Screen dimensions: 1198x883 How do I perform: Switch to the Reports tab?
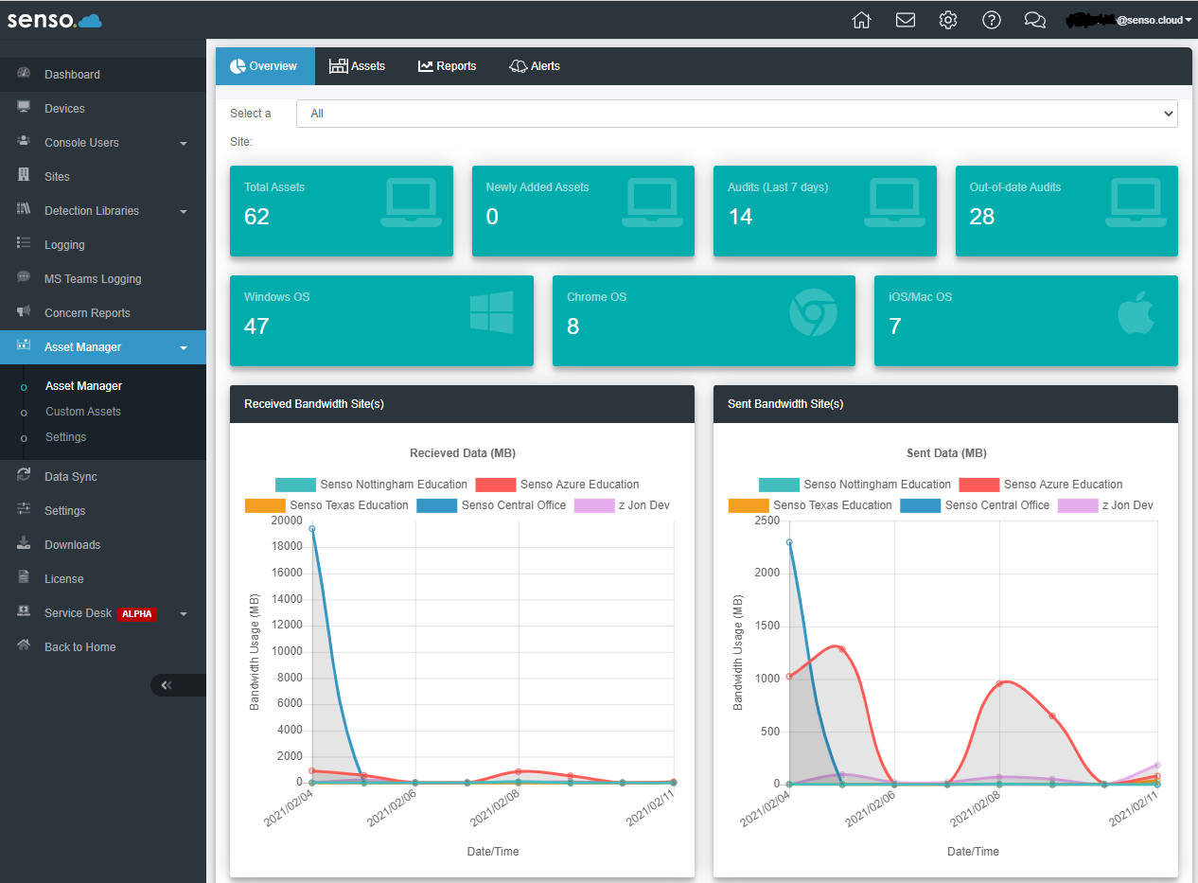[448, 66]
